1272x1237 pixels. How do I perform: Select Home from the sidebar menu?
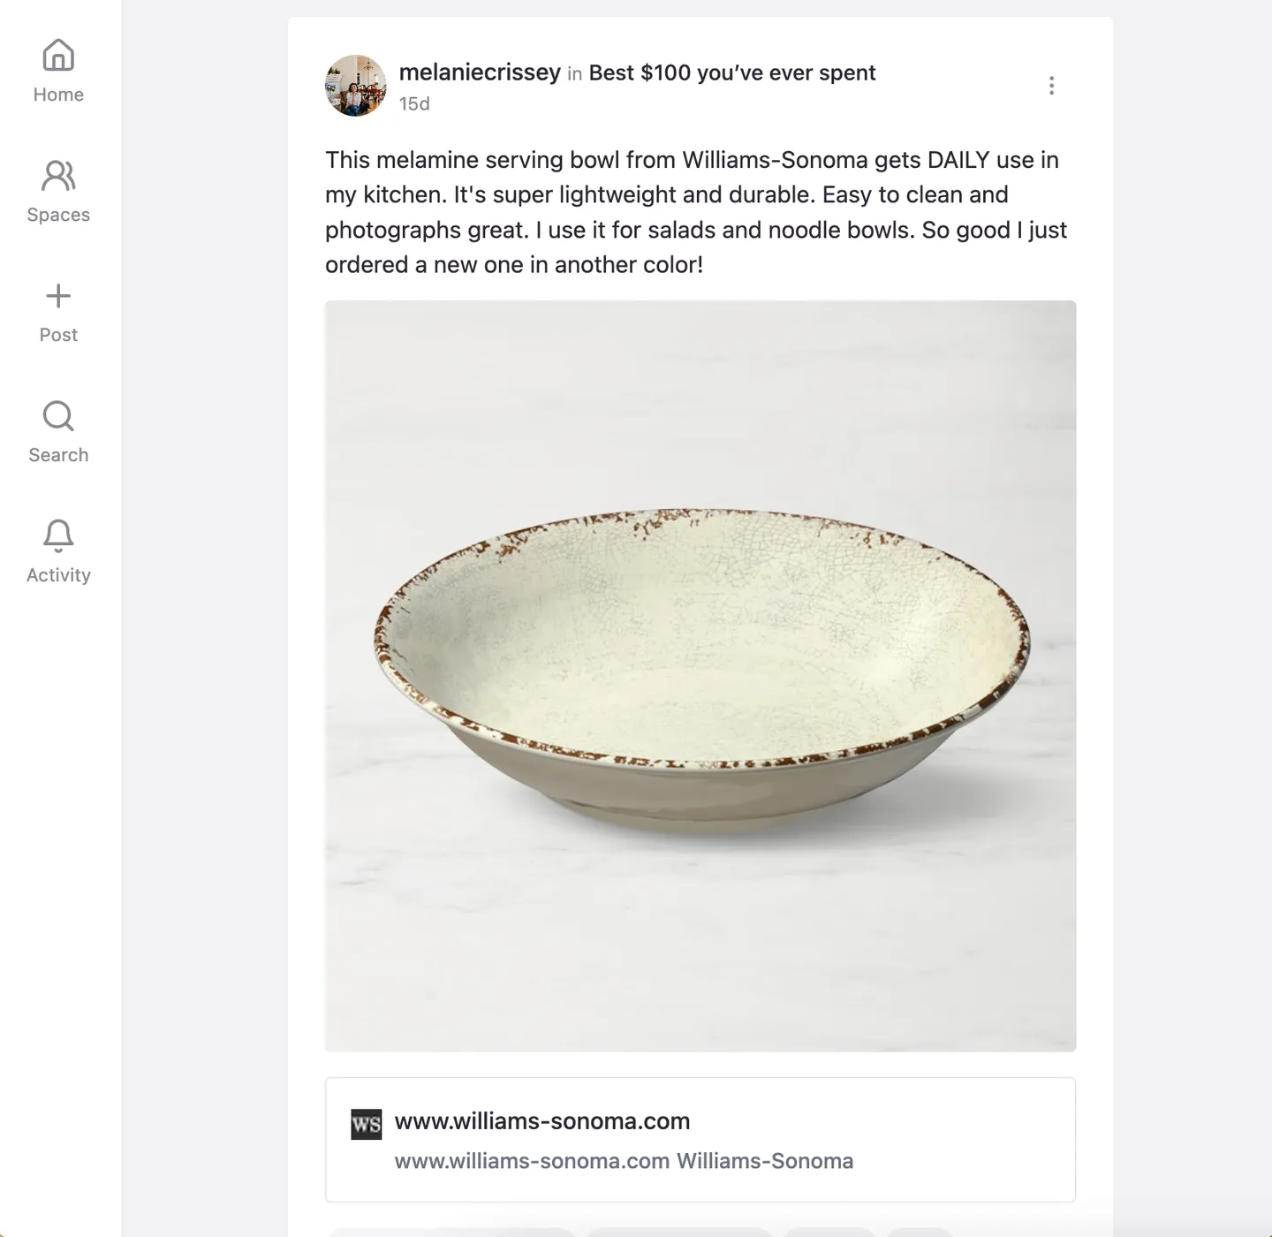(x=58, y=94)
